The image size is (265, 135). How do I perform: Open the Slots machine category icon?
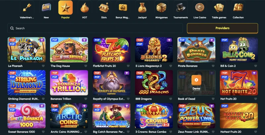pyautogui.click(x=104, y=8)
